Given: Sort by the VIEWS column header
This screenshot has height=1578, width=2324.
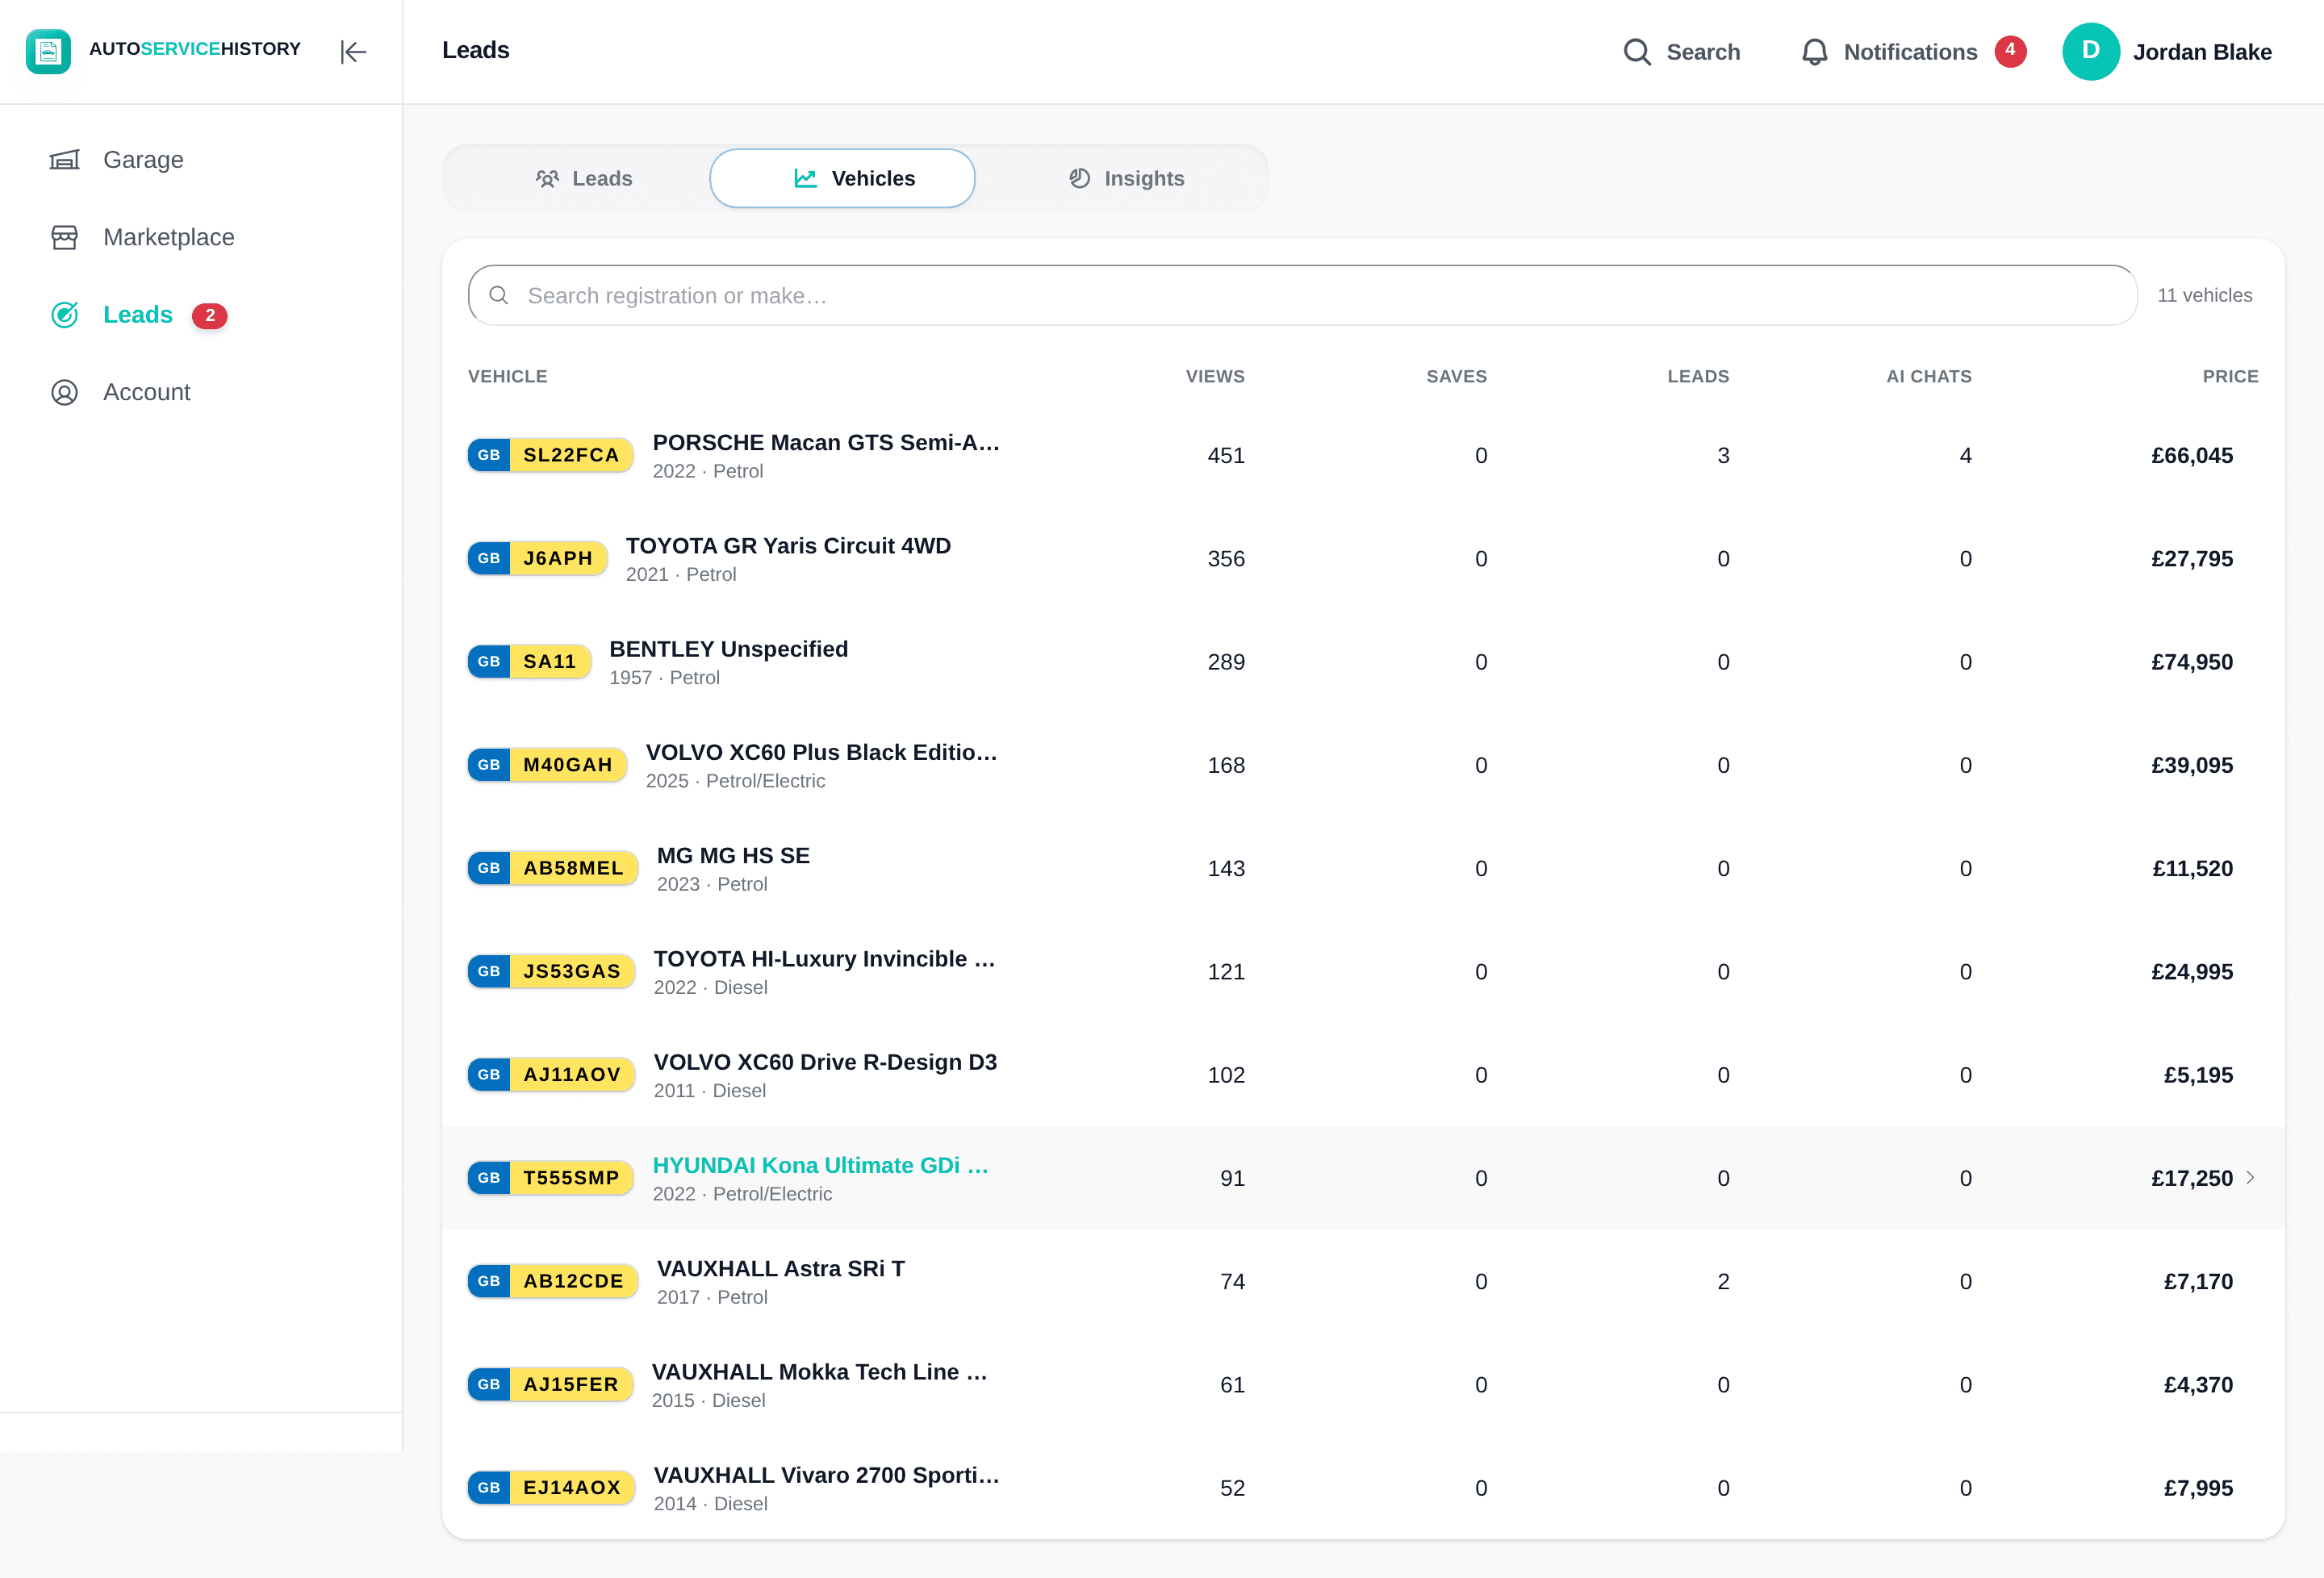Looking at the screenshot, I should click(x=1215, y=376).
